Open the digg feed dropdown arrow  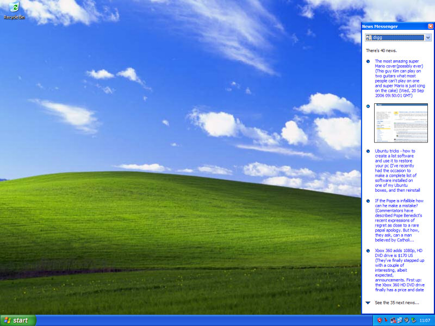pyautogui.click(x=428, y=38)
